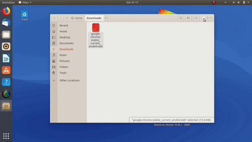The width and height of the screenshot is (252, 142).
Task: Go back in the Files window
Action: pos(54,18)
